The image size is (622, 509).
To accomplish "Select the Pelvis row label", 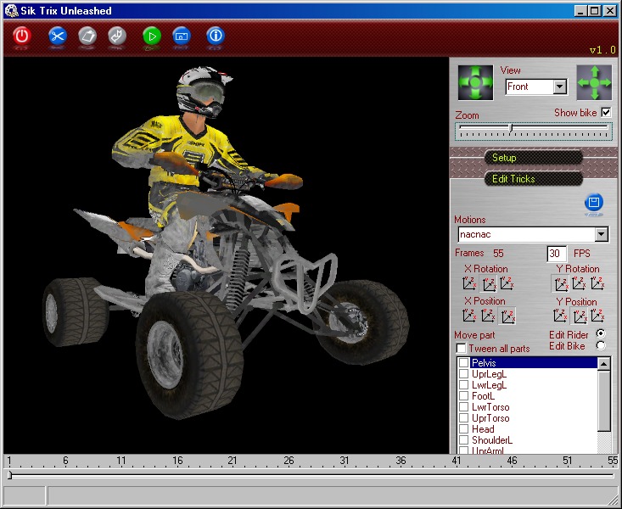I will coord(484,362).
